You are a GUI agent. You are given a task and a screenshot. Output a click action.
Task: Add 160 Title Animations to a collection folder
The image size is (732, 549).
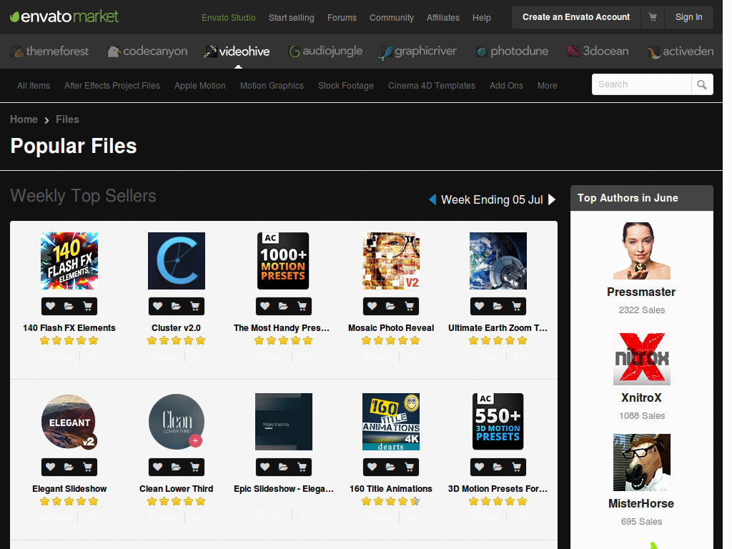tap(390, 467)
